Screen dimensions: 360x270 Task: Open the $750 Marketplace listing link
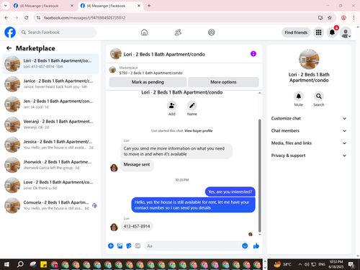coord(150,73)
